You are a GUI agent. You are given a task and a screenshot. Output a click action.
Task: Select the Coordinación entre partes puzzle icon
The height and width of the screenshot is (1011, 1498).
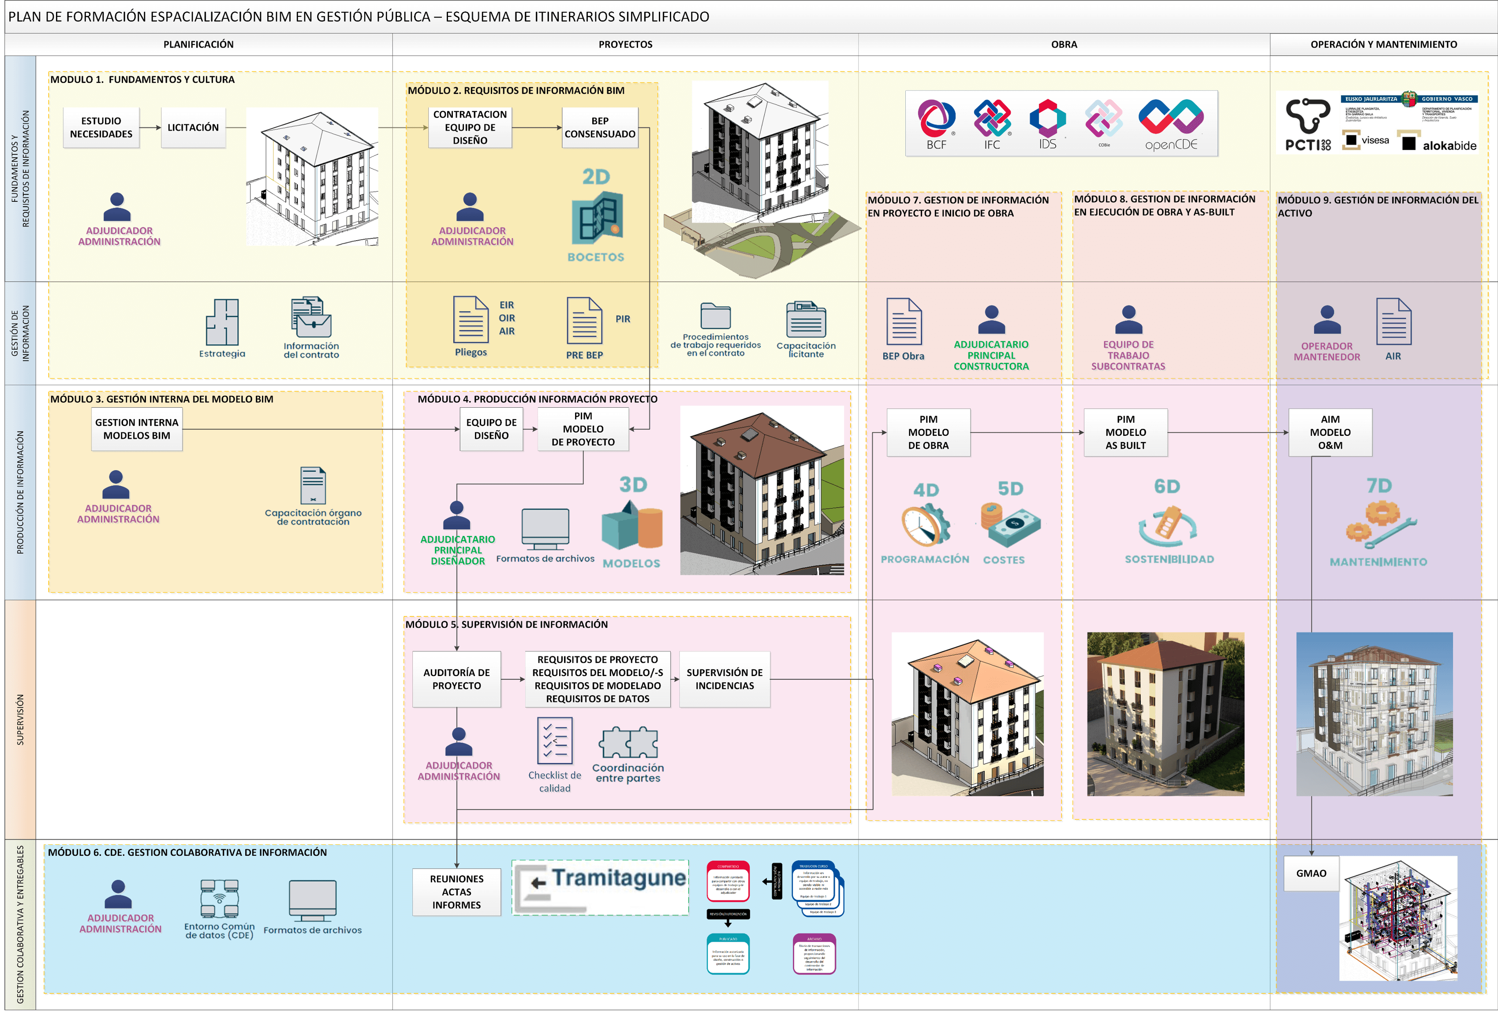(628, 743)
